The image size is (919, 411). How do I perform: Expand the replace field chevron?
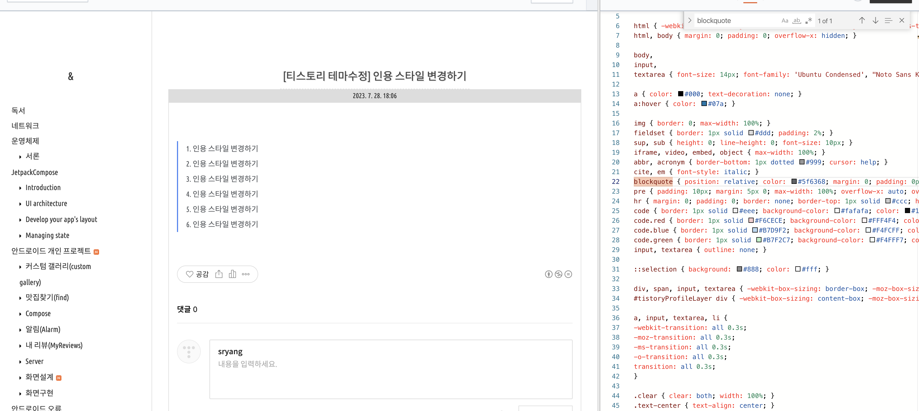pos(690,20)
